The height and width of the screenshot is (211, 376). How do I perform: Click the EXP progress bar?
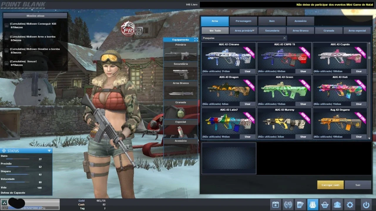tap(34, 208)
